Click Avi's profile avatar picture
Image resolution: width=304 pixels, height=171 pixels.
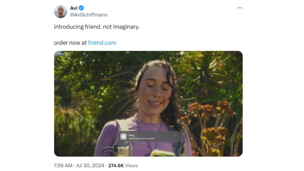click(60, 12)
